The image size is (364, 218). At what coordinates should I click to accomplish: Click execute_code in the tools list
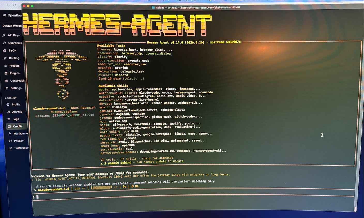(138, 61)
